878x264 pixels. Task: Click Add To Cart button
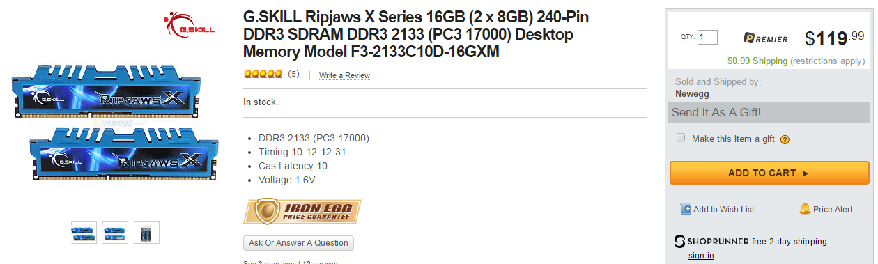[769, 173]
